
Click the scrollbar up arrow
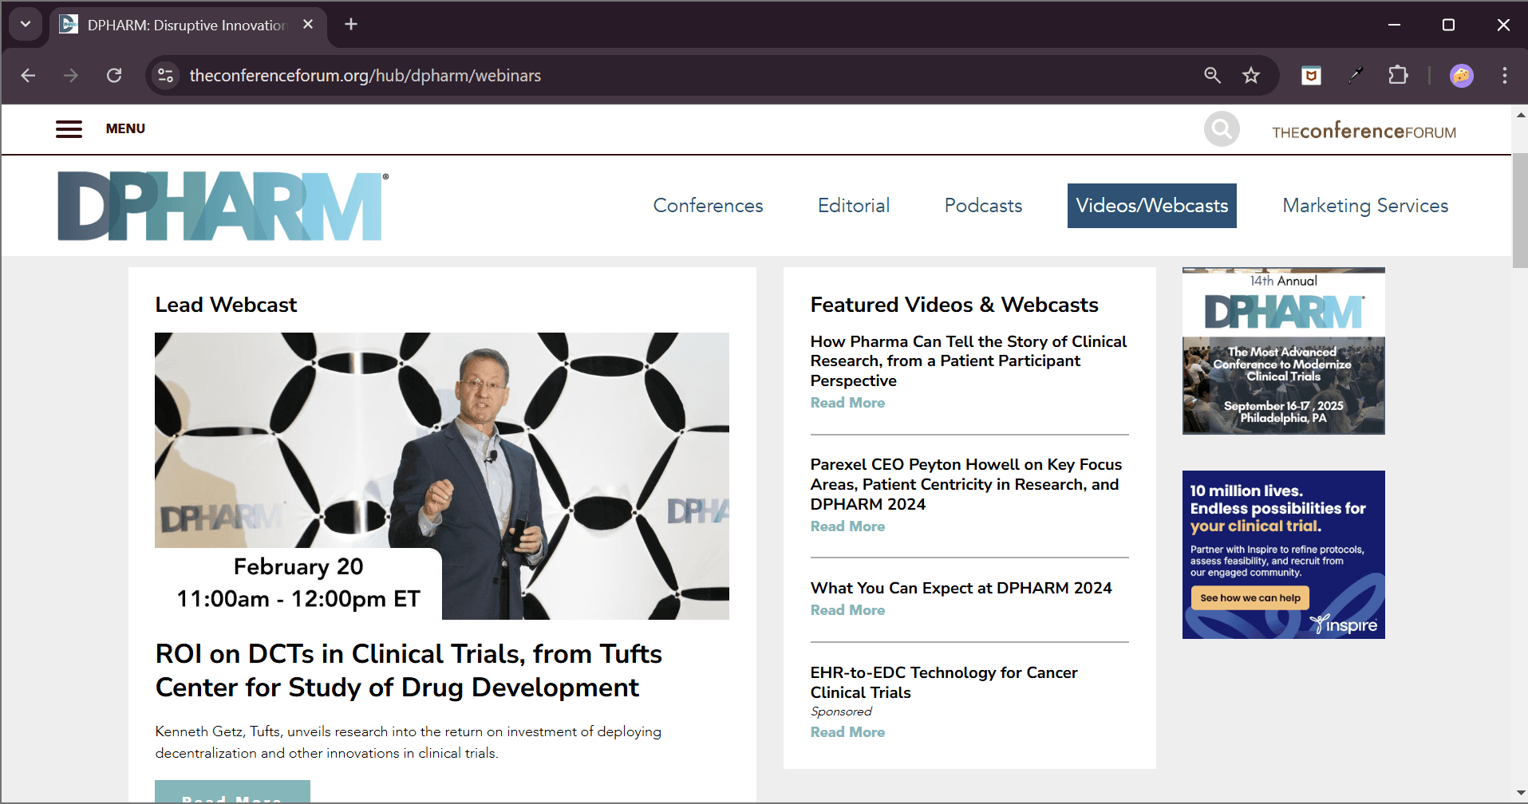click(x=1520, y=115)
